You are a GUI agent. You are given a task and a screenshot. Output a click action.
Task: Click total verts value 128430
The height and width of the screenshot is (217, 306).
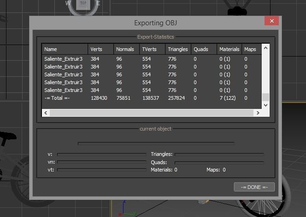(99, 98)
